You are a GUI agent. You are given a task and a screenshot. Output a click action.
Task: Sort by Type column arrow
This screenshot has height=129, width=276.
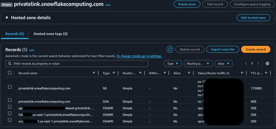coord(114,73)
